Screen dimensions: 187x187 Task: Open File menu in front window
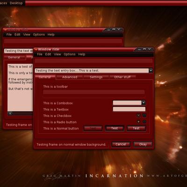point(40,54)
